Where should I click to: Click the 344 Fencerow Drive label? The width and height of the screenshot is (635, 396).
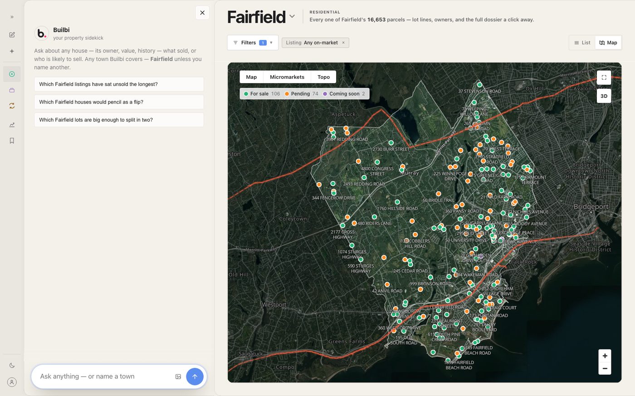334,198
